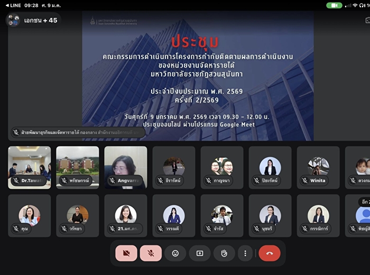
Task: Select the ปิยะรัตน์ participant tile
Action: click(270, 167)
